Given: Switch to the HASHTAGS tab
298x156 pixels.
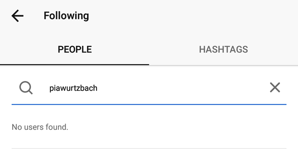Looking at the screenshot, I should [223, 49].
